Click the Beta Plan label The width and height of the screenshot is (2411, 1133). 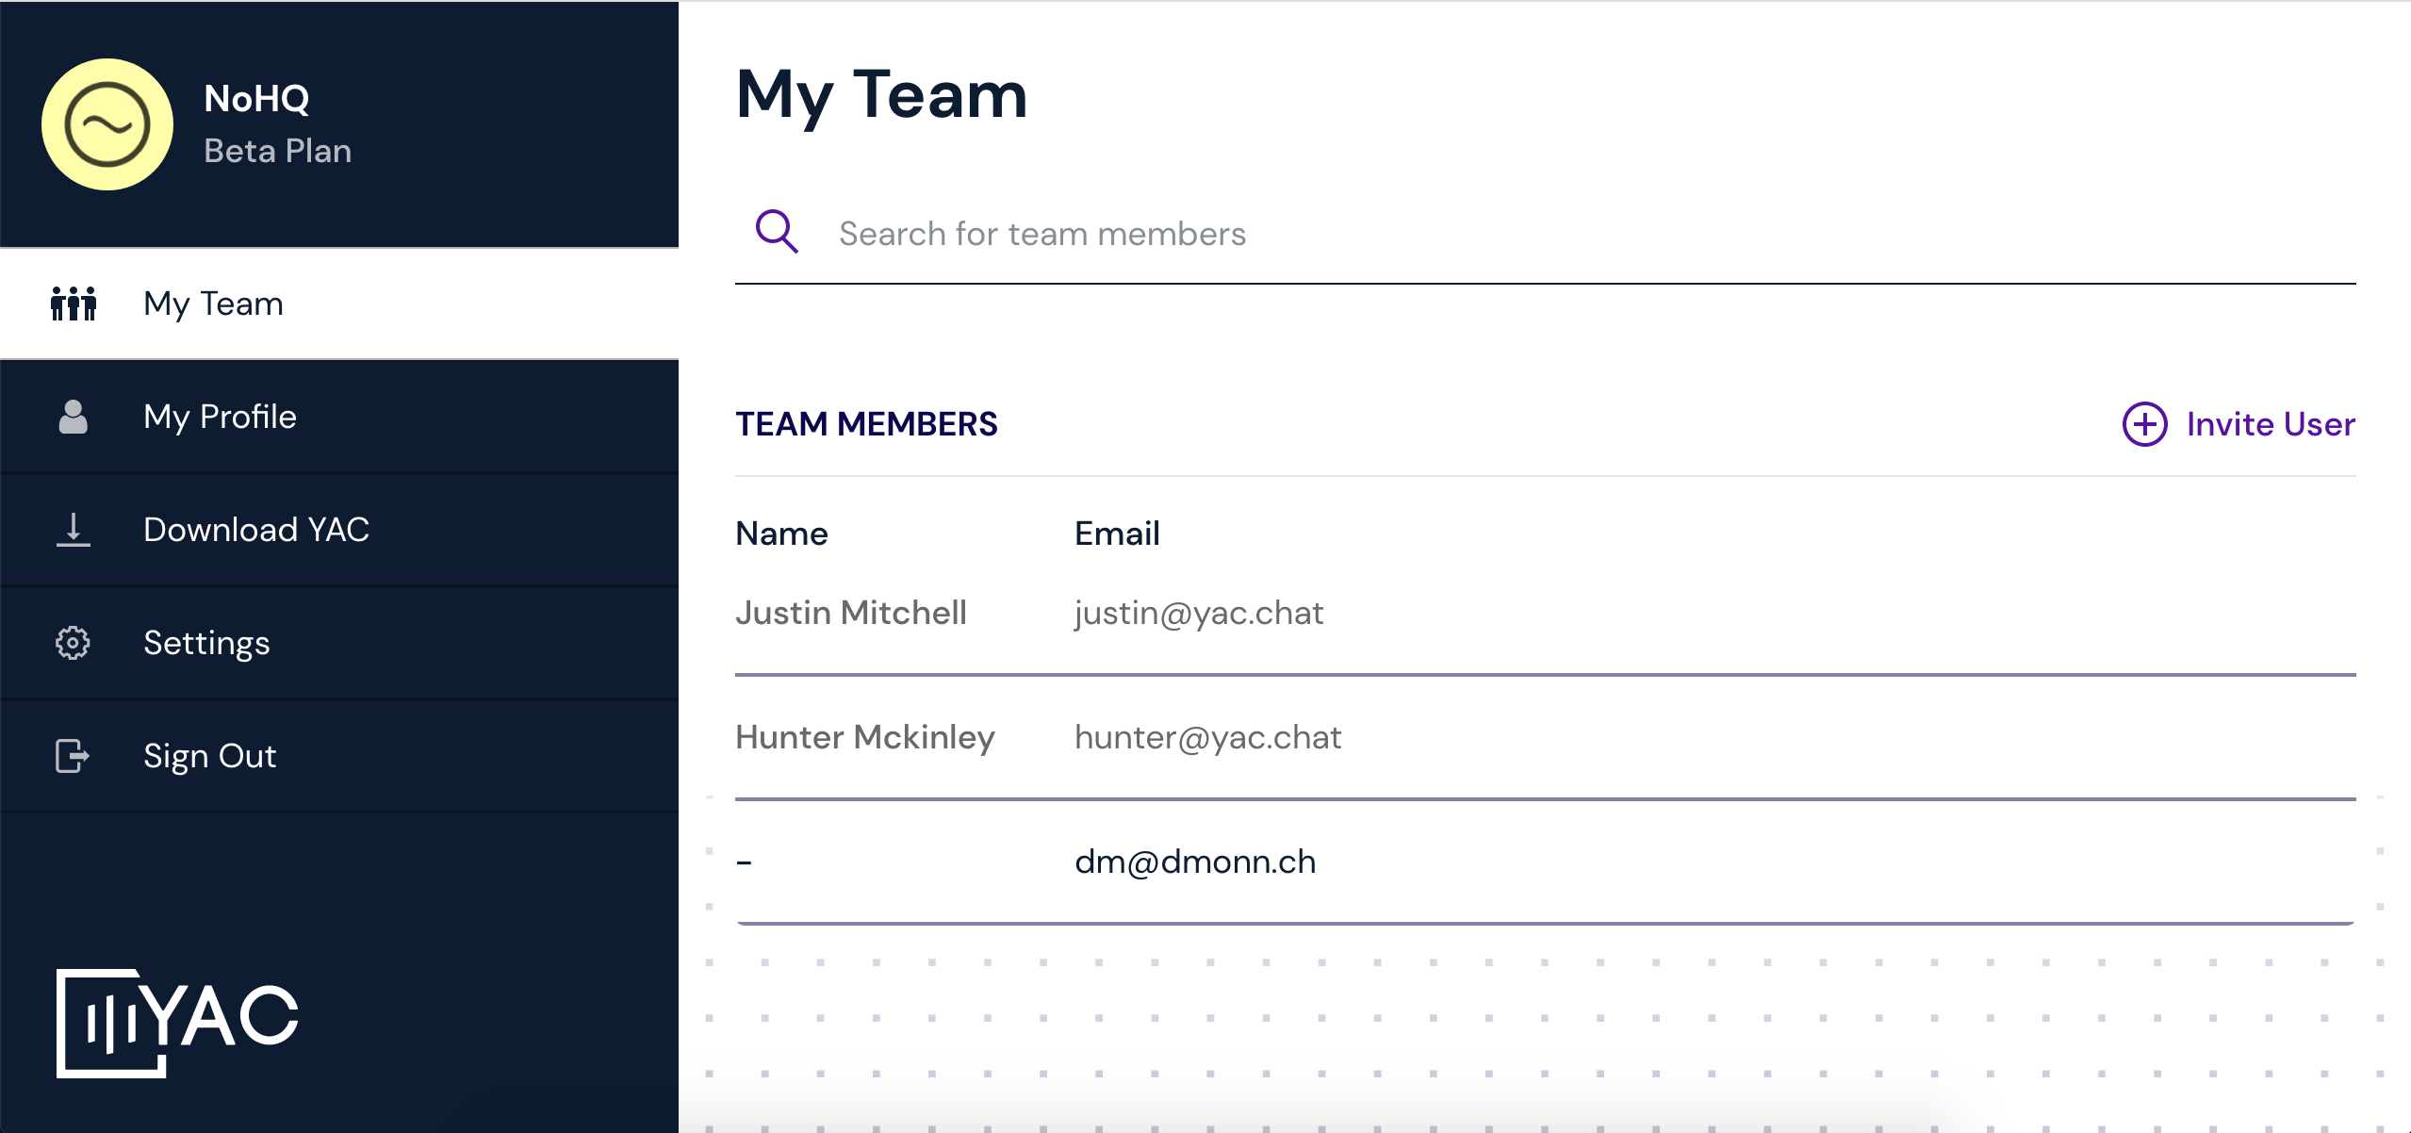click(277, 151)
